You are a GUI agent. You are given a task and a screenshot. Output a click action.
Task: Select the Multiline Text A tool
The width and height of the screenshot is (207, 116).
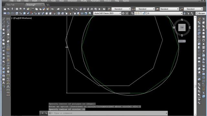coord(4,83)
